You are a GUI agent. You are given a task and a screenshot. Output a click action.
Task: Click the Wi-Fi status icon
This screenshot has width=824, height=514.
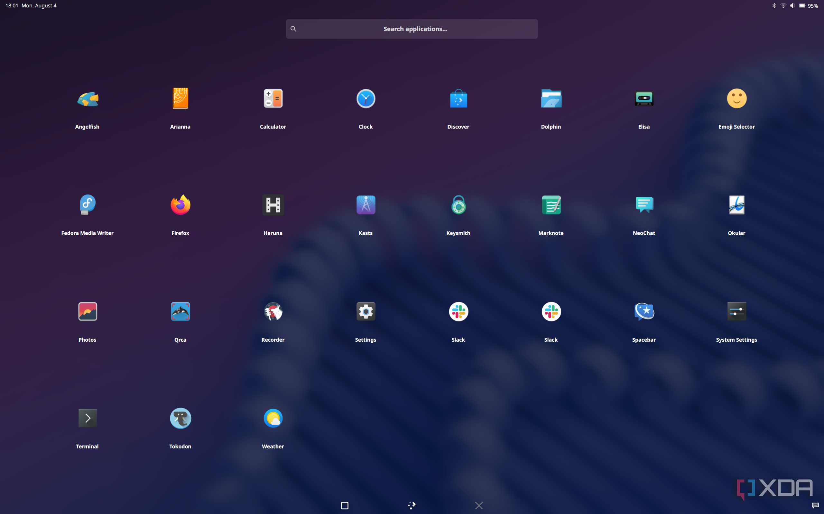(783, 5)
